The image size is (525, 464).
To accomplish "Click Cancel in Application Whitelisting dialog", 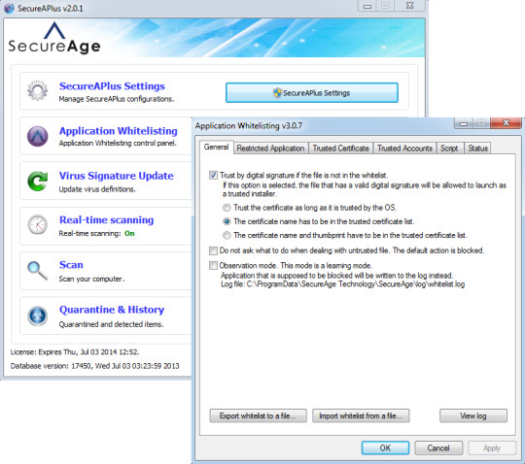I will point(438,447).
